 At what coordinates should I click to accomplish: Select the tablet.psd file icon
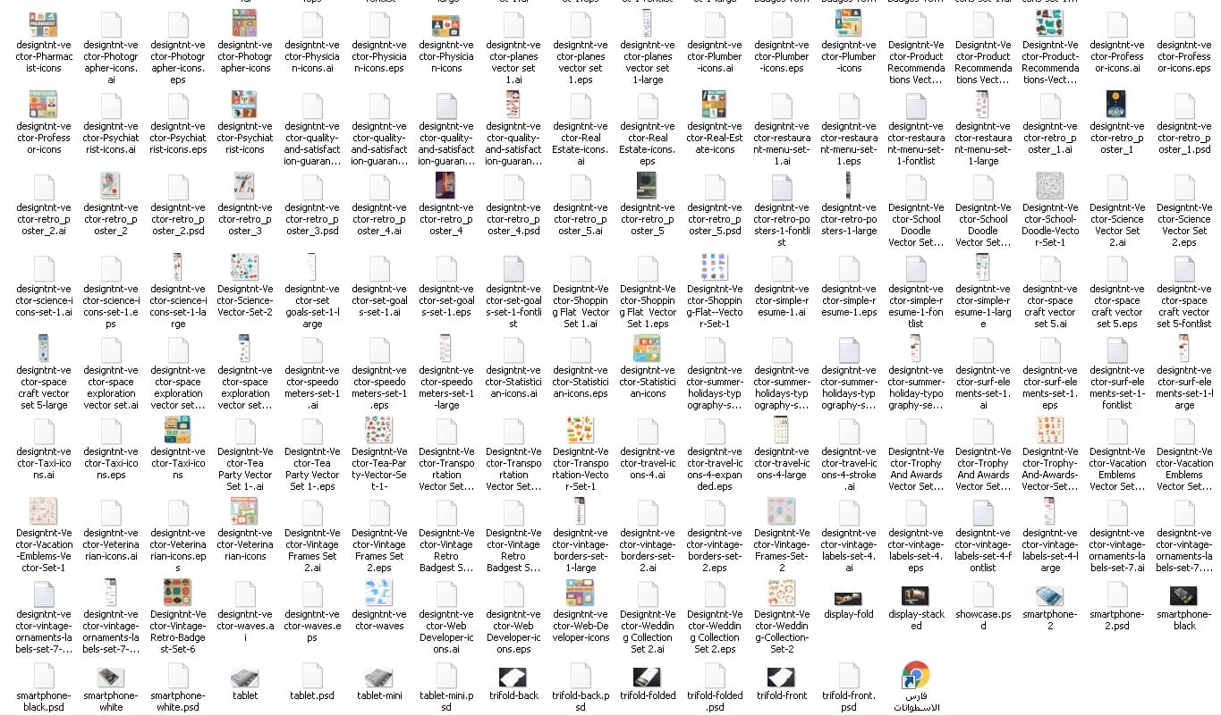312,675
